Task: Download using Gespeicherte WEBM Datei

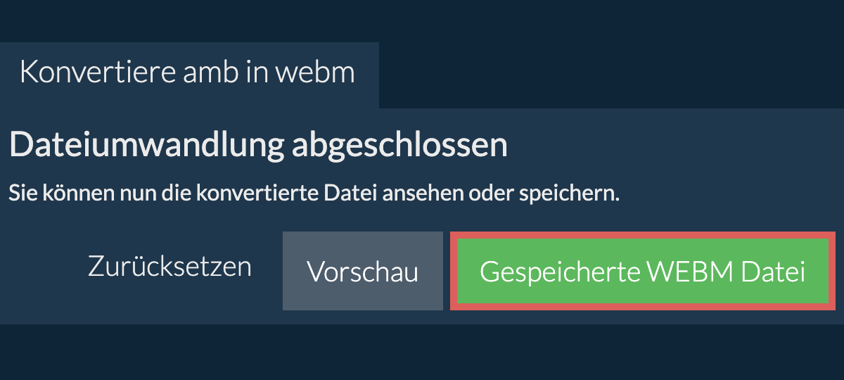Action: coord(642,272)
